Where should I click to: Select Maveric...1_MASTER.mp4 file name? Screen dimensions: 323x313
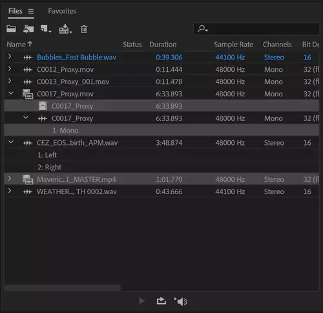pos(76,179)
